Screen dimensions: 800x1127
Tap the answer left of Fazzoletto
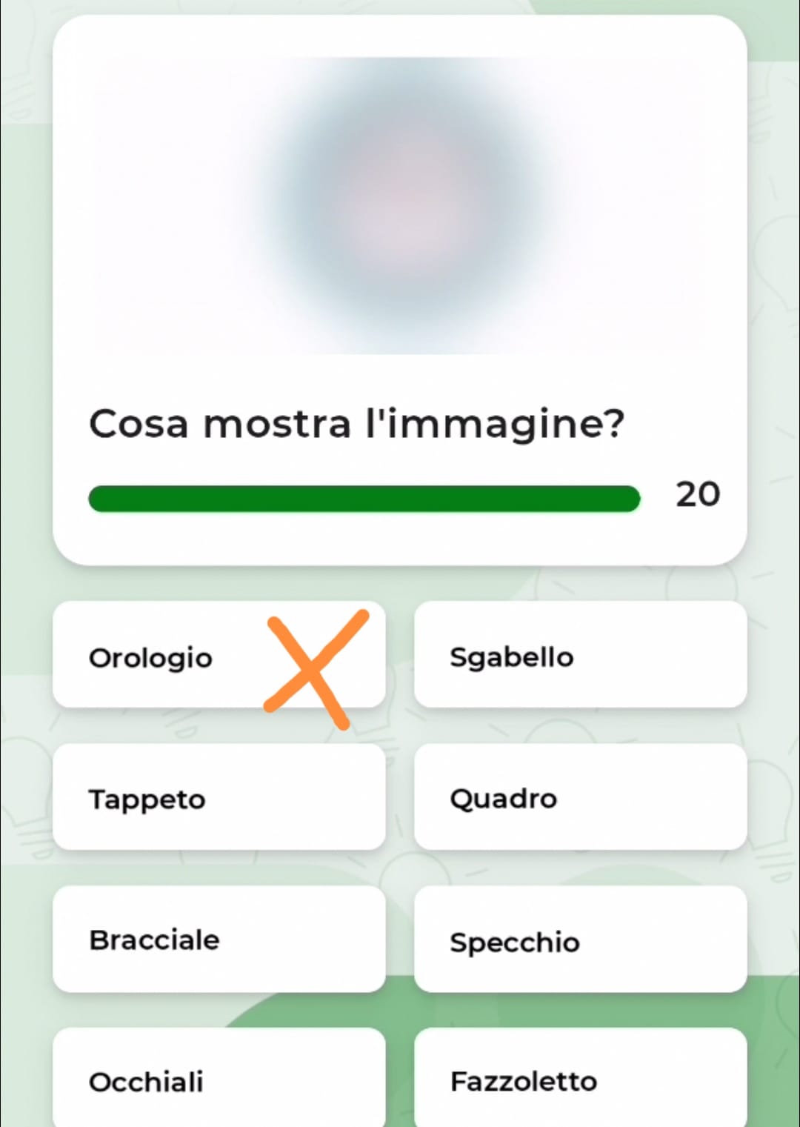(219, 1080)
